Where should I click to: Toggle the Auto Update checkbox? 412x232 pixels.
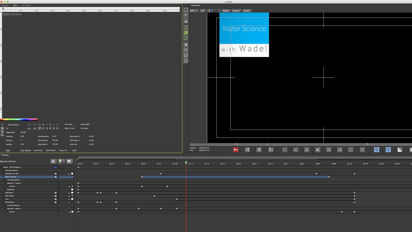pos(19,150)
